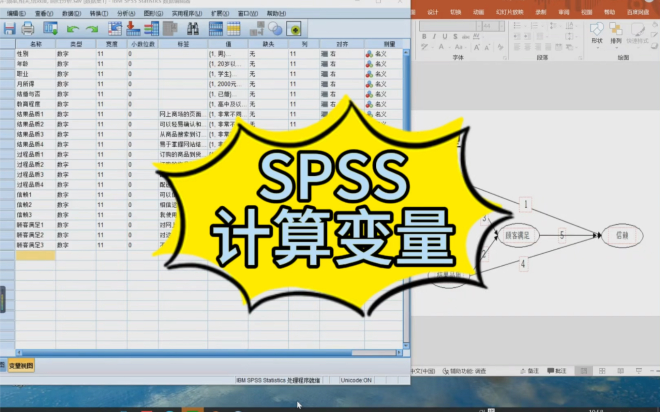The image size is (660, 412).
Task: Click Clear all formatting icon in PowerPoint
Action: click(x=501, y=47)
